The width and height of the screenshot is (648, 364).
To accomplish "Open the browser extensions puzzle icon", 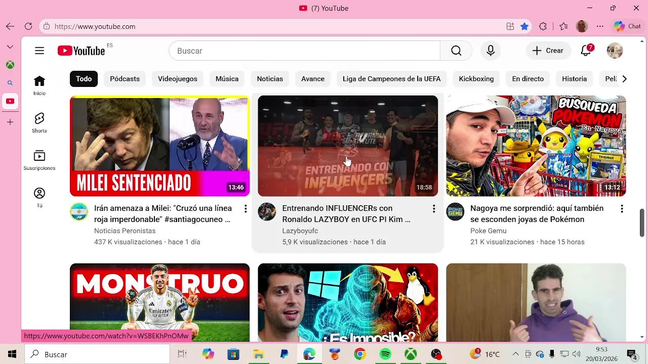I will pyautogui.click(x=543, y=26).
